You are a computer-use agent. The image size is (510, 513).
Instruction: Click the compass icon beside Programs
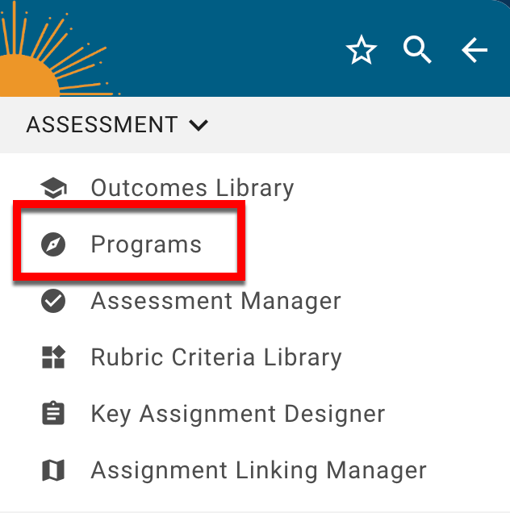tap(53, 244)
